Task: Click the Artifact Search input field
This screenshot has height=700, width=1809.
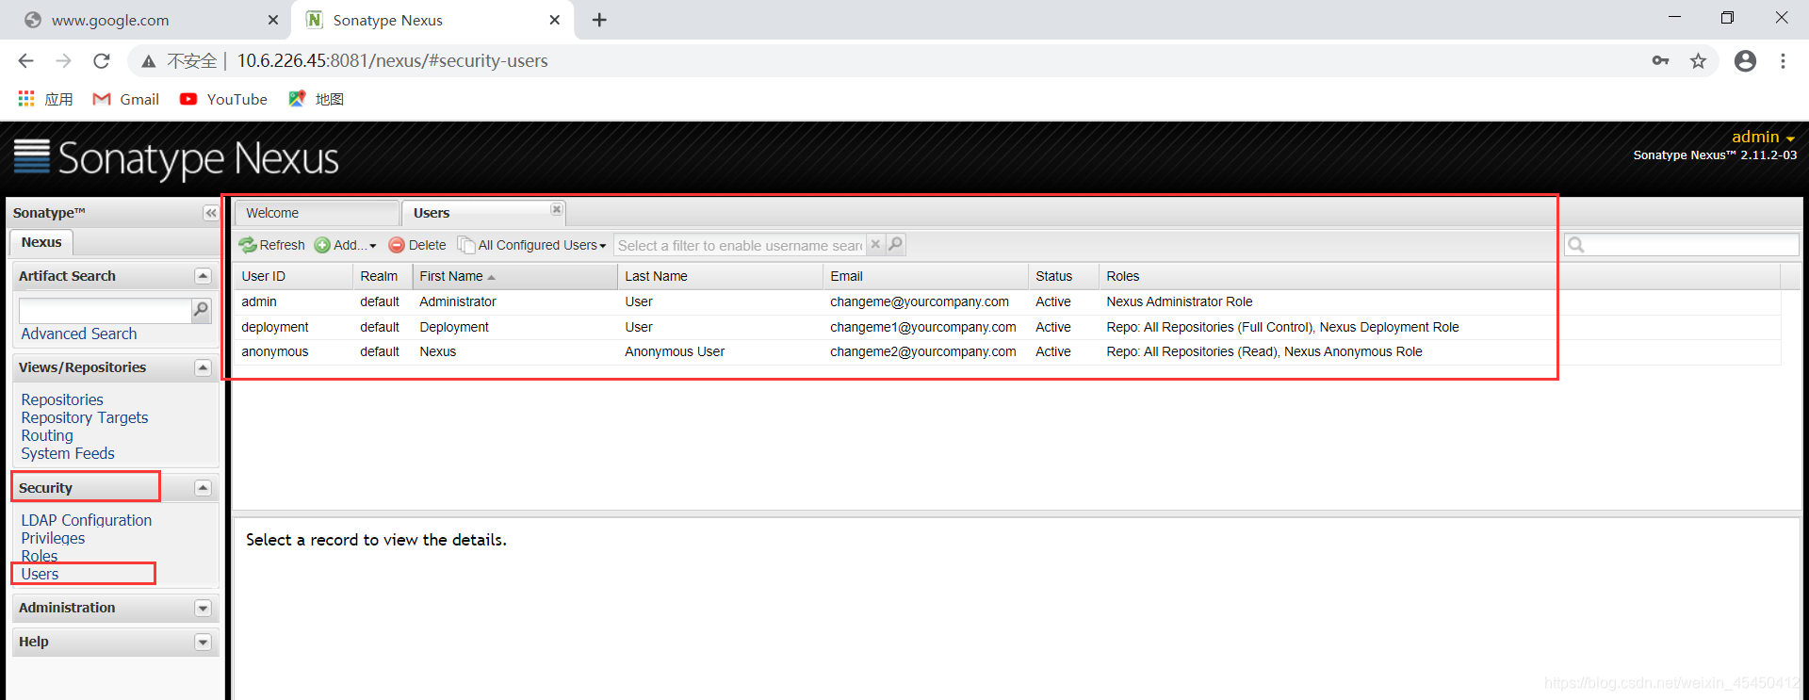Action: coord(105,310)
